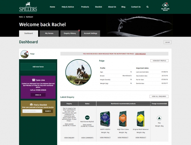Open the Enquiry History tab
This screenshot has height=145, width=191.
point(70,33)
